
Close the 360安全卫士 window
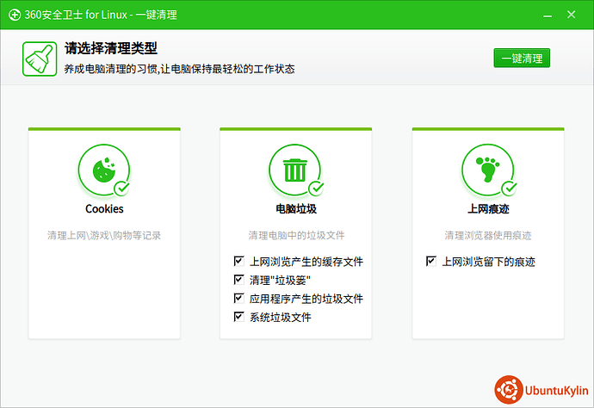[571, 15]
